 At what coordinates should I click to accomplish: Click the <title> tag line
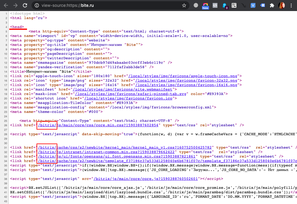click(51, 71)
